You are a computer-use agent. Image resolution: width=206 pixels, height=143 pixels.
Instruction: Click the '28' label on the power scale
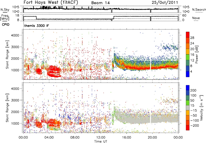pyautogui.click(x=192, y=38)
